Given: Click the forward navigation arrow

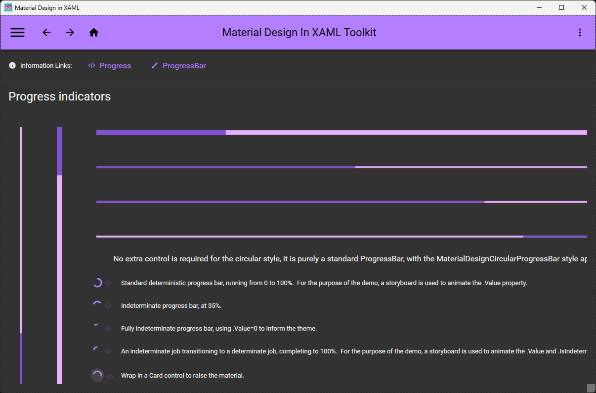Looking at the screenshot, I should point(70,33).
